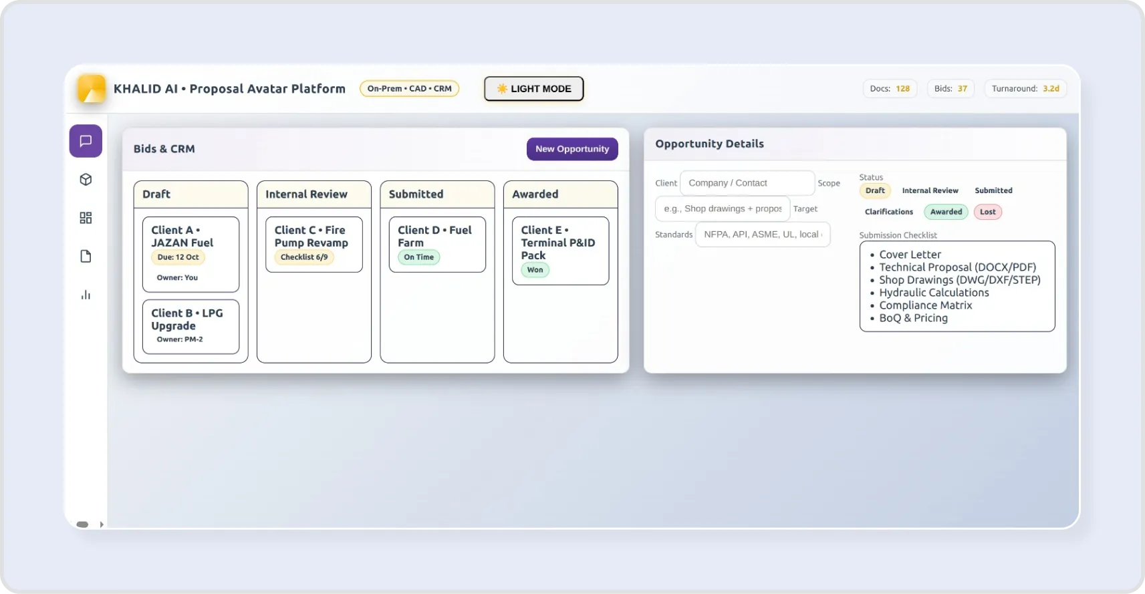Select the Clarifications status chip
The width and height of the screenshot is (1145, 594).
(888, 212)
